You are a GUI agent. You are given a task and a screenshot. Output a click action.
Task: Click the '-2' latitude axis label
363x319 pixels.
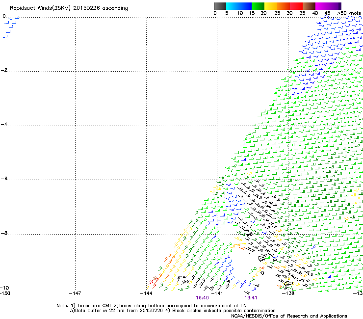click(4, 70)
